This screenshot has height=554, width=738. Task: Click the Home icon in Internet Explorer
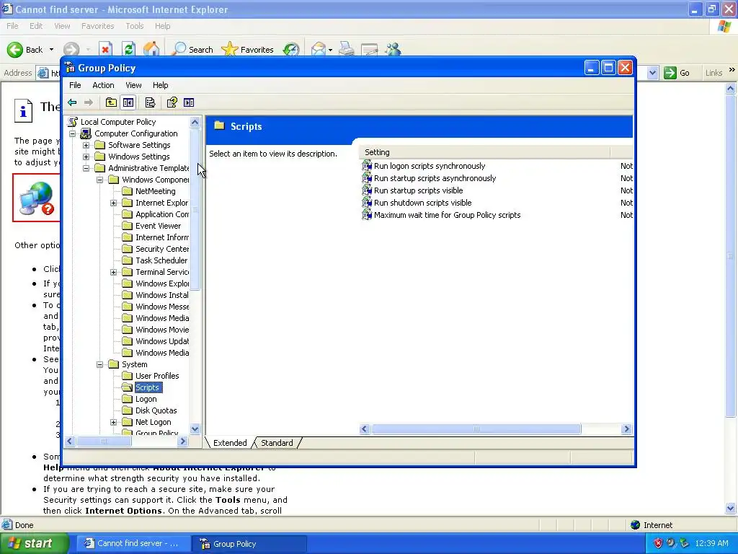[x=151, y=50]
